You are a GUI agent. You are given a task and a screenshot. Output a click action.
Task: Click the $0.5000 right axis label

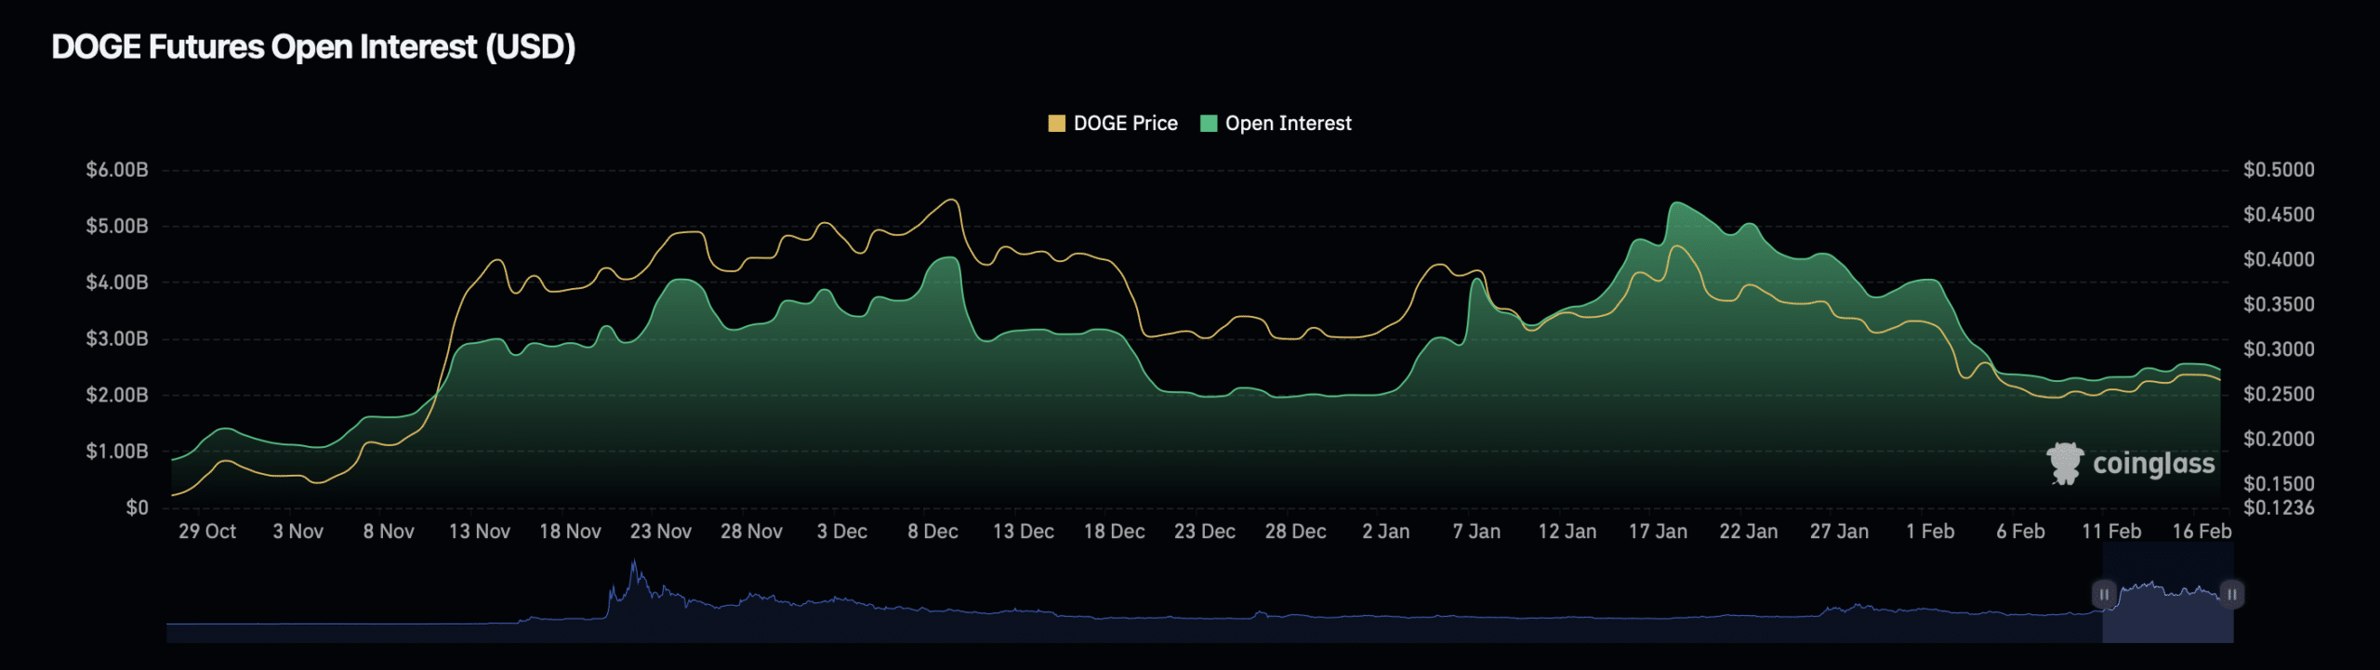pos(2279,170)
